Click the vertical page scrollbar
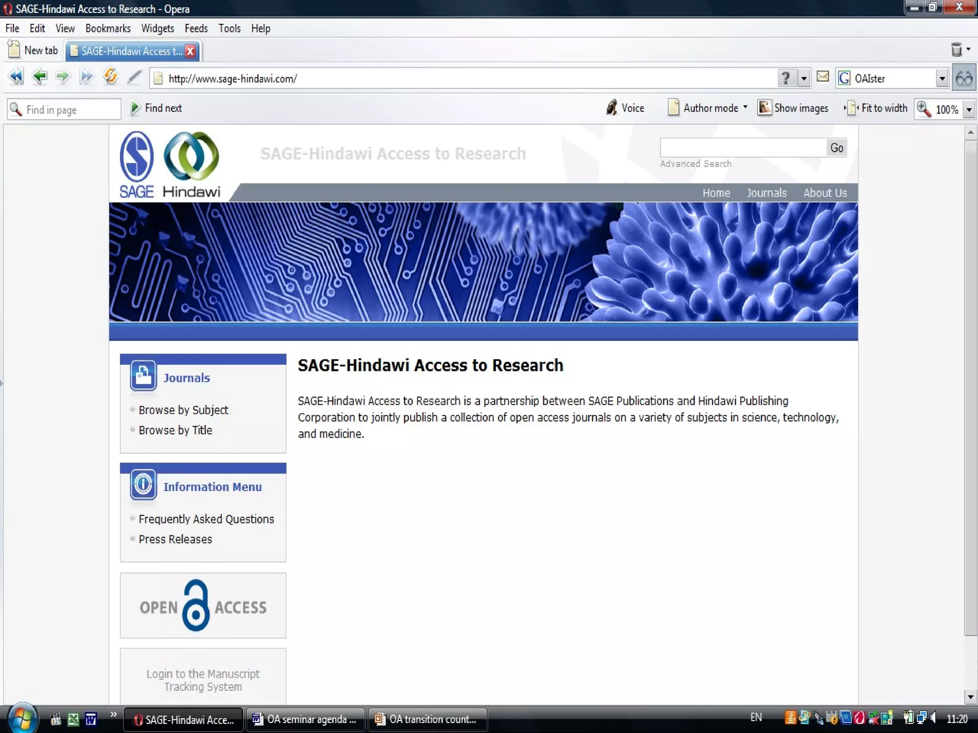The image size is (978, 733). [x=970, y=382]
